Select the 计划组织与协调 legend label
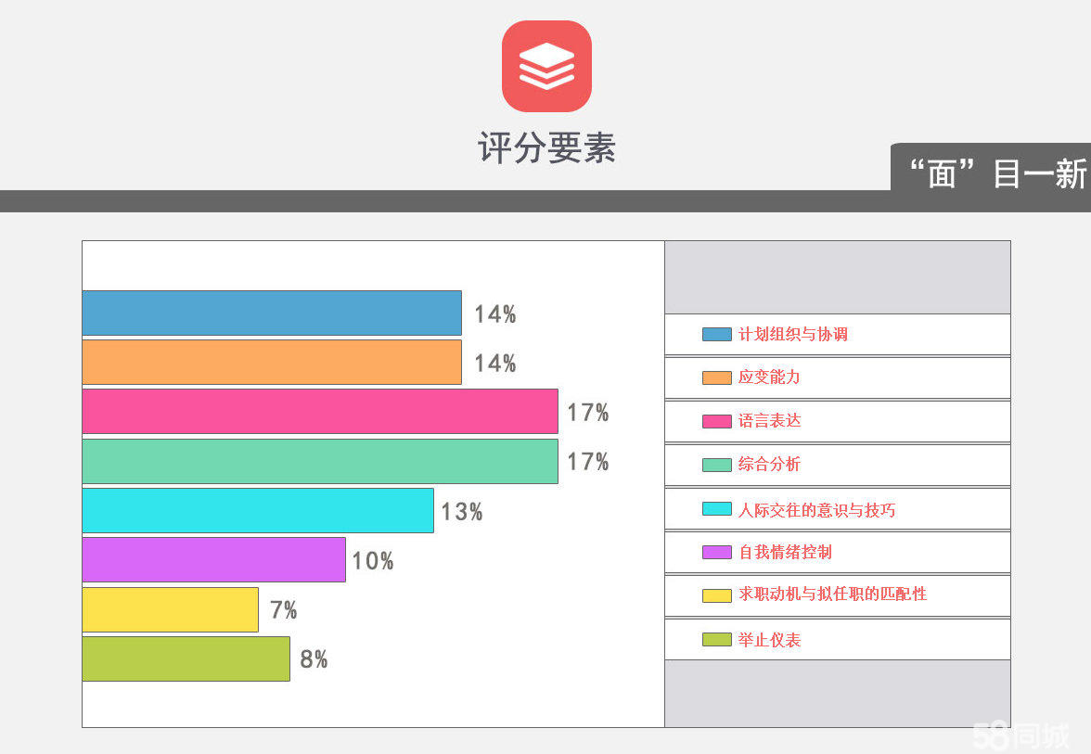 [792, 335]
